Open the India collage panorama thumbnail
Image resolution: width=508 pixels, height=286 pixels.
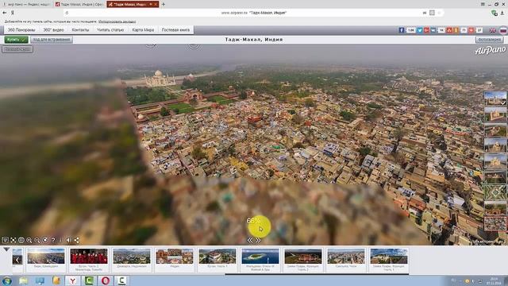click(175, 256)
